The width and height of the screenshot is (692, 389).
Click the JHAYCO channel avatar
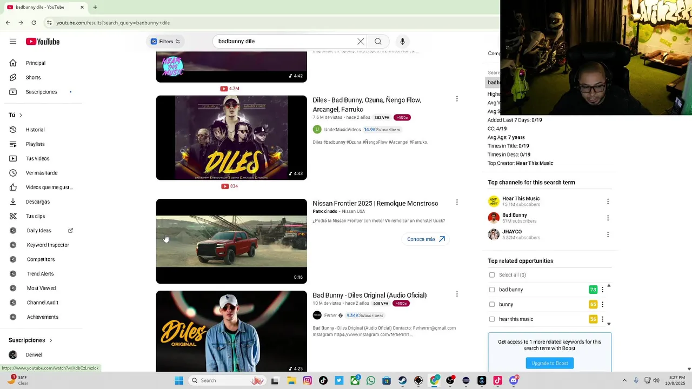tap(494, 234)
